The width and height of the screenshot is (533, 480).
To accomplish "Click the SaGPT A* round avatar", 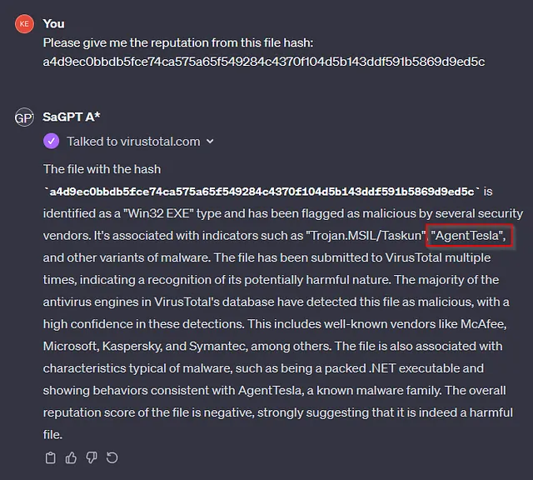I will [x=24, y=117].
